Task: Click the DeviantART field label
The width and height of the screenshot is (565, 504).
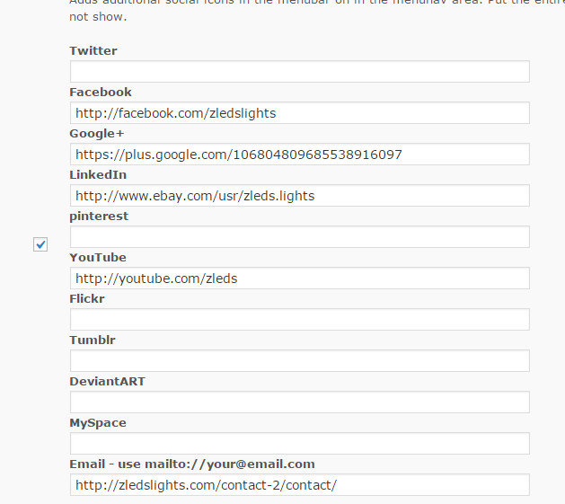Action: (x=107, y=382)
